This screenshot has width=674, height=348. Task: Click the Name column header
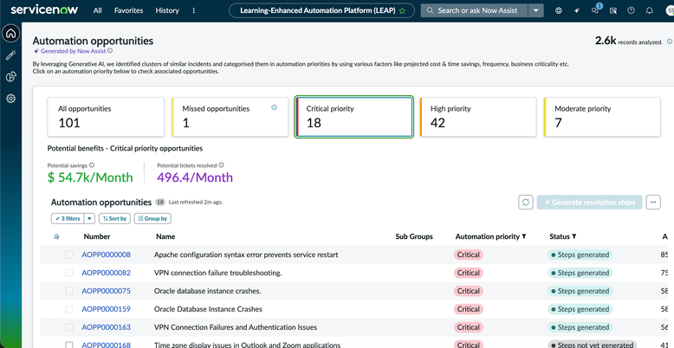tap(165, 236)
